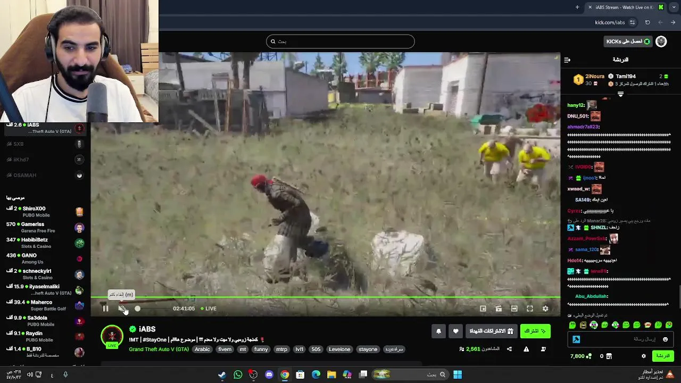Open the iABS channel avatar
The width and height of the screenshot is (681, 383).
112,337
